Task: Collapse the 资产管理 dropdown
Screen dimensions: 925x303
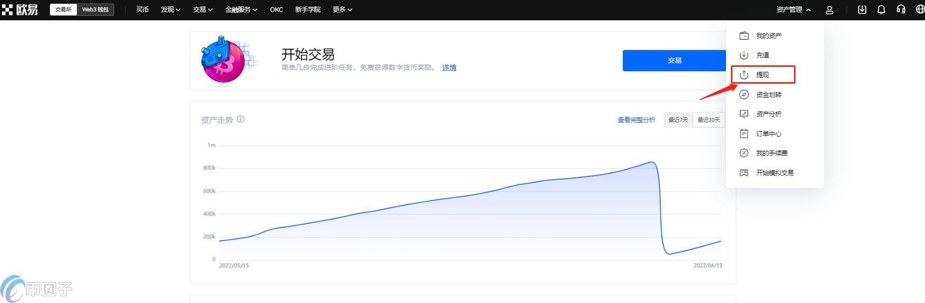Action: pyautogui.click(x=793, y=9)
